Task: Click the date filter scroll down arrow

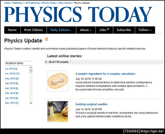Action: pyautogui.click(x=31, y=103)
